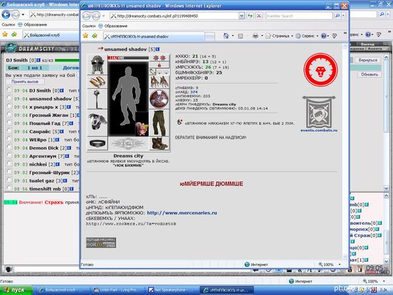Click Stop button in front IE window

pyautogui.click(x=259, y=16)
